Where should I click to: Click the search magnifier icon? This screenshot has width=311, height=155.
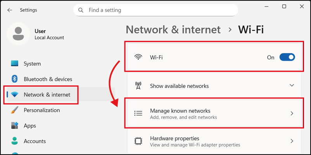[81, 10]
